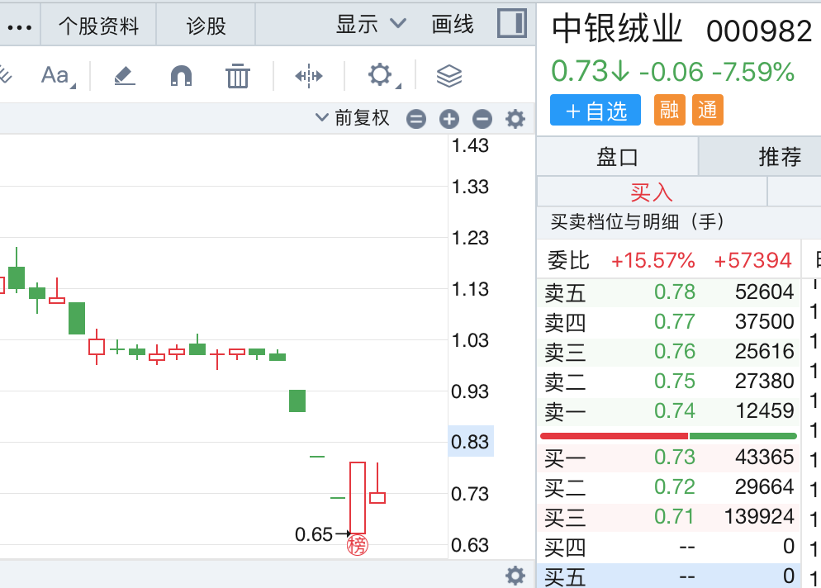Expand the Aa text tool options

pyautogui.click(x=58, y=76)
